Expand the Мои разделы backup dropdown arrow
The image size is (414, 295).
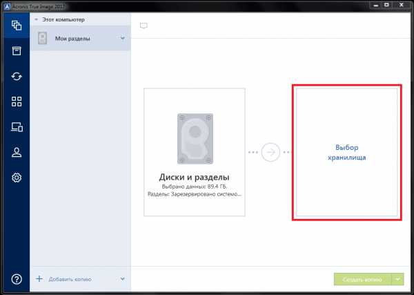(122, 38)
